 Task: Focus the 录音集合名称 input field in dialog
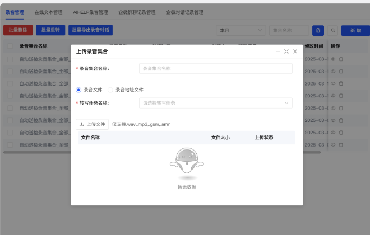(215, 68)
